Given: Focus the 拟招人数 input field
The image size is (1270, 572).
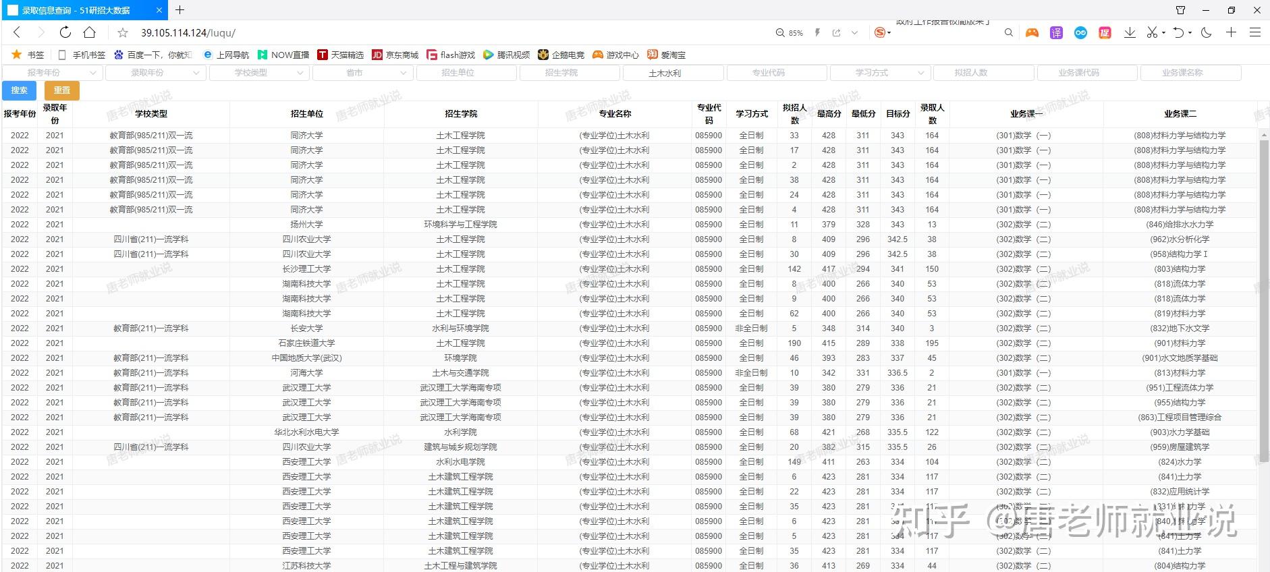Looking at the screenshot, I should [x=984, y=73].
